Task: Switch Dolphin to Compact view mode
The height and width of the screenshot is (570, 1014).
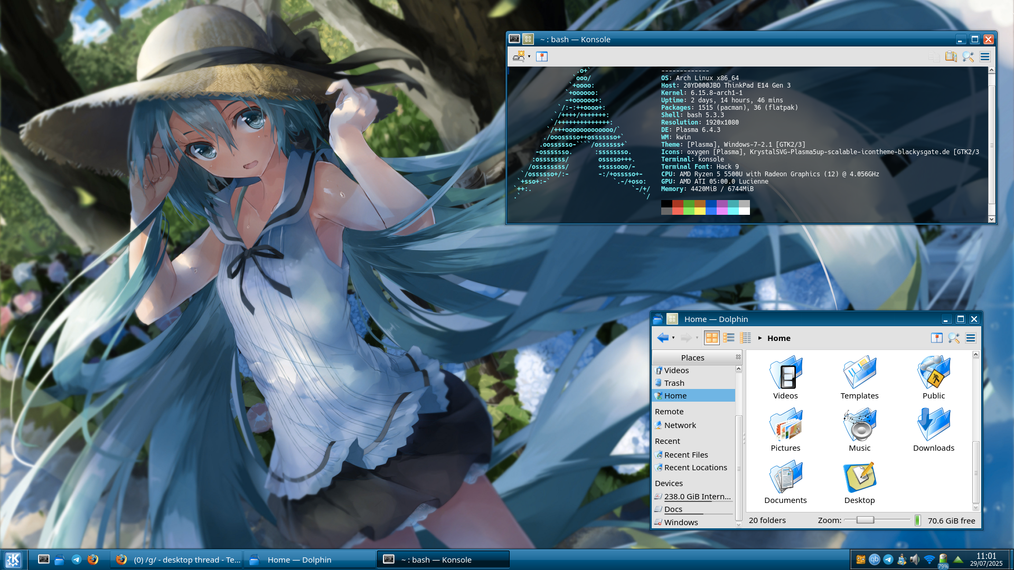Action: pyautogui.click(x=729, y=338)
